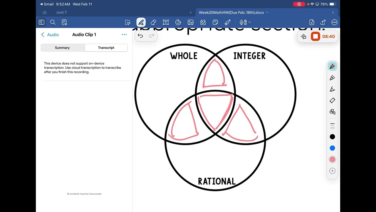Toggle the sidebar panel icon
This screenshot has width=376, height=212.
point(41,22)
